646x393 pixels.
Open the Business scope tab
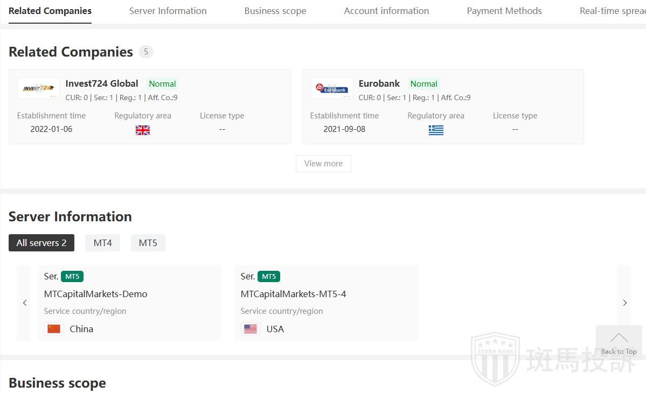tap(275, 11)
